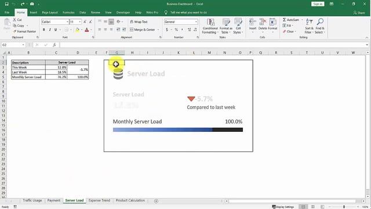The height and width of the screenshot is (209, 371).
Task: Open Format as Table
Action: pos(226,26)
